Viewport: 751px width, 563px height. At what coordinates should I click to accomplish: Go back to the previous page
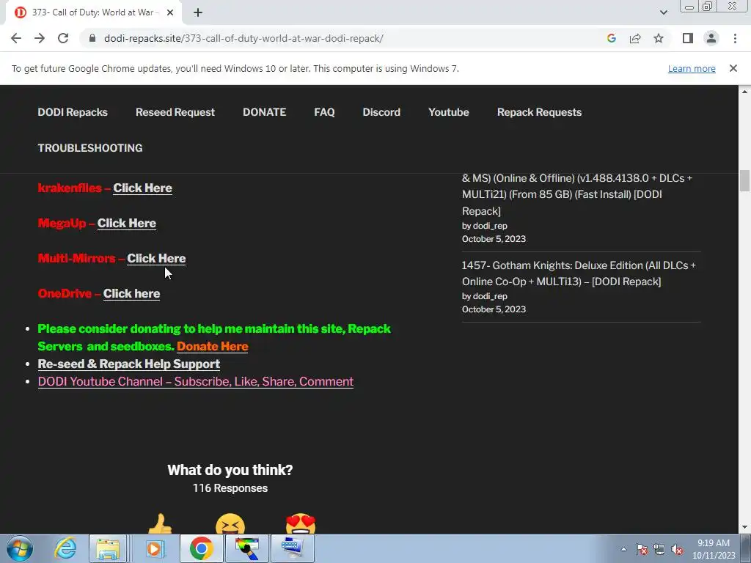click(x=16, y=38)
